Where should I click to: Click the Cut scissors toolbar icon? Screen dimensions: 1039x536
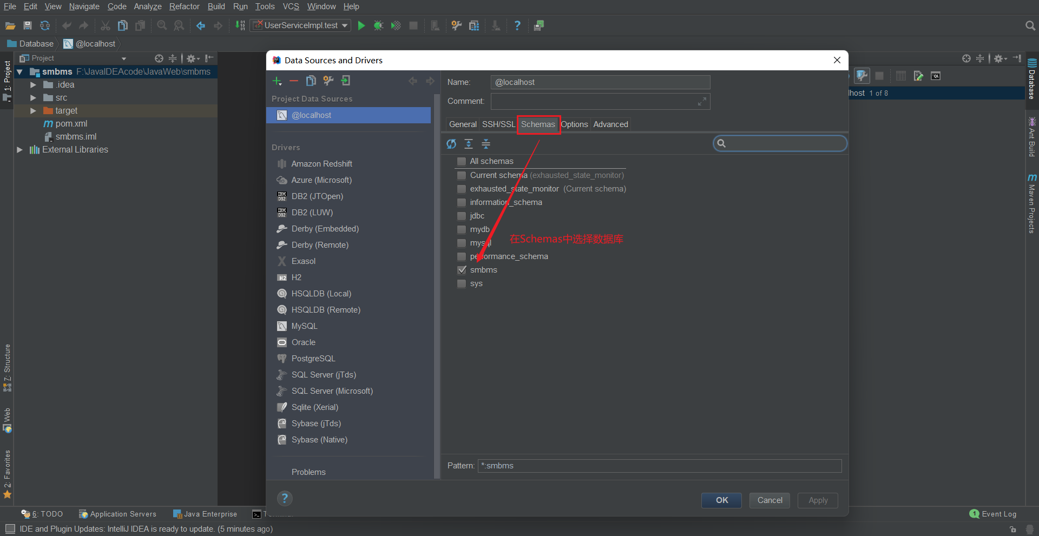coord(106,25)
